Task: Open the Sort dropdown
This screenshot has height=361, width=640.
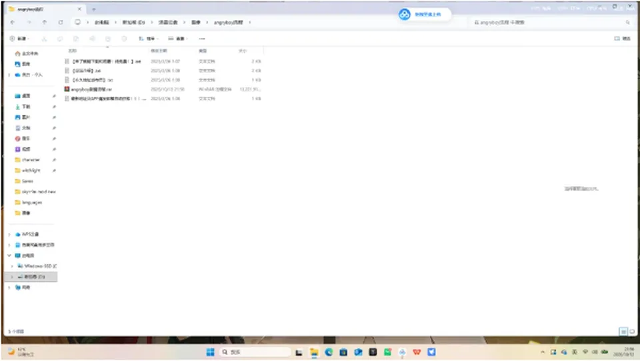Action: click(149, 39)
